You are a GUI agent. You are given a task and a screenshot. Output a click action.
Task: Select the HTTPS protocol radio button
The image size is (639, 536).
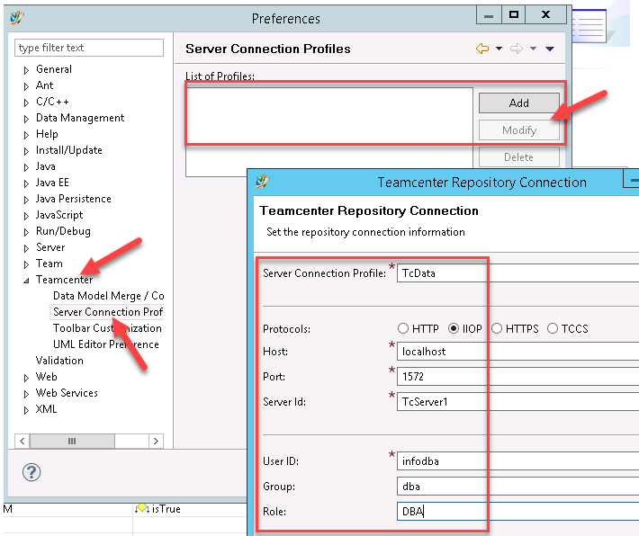497,328
